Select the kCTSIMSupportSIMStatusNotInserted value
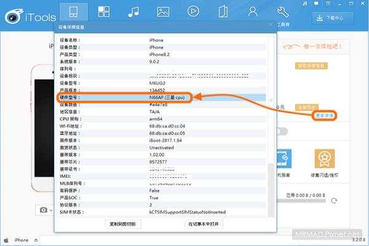 [188, 212]
